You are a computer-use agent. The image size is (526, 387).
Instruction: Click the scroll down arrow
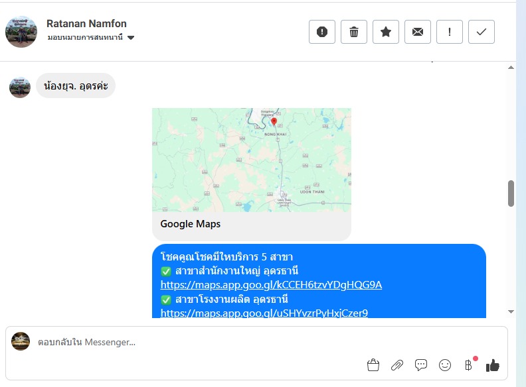tap(511, 311)
